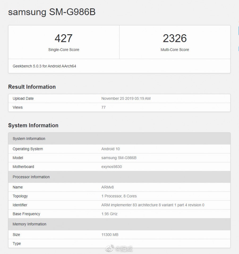The height and width of the screenshot is (254, 239).
Task: Click the samsung SM-G986B page title
Action: (x=52, y=12)
